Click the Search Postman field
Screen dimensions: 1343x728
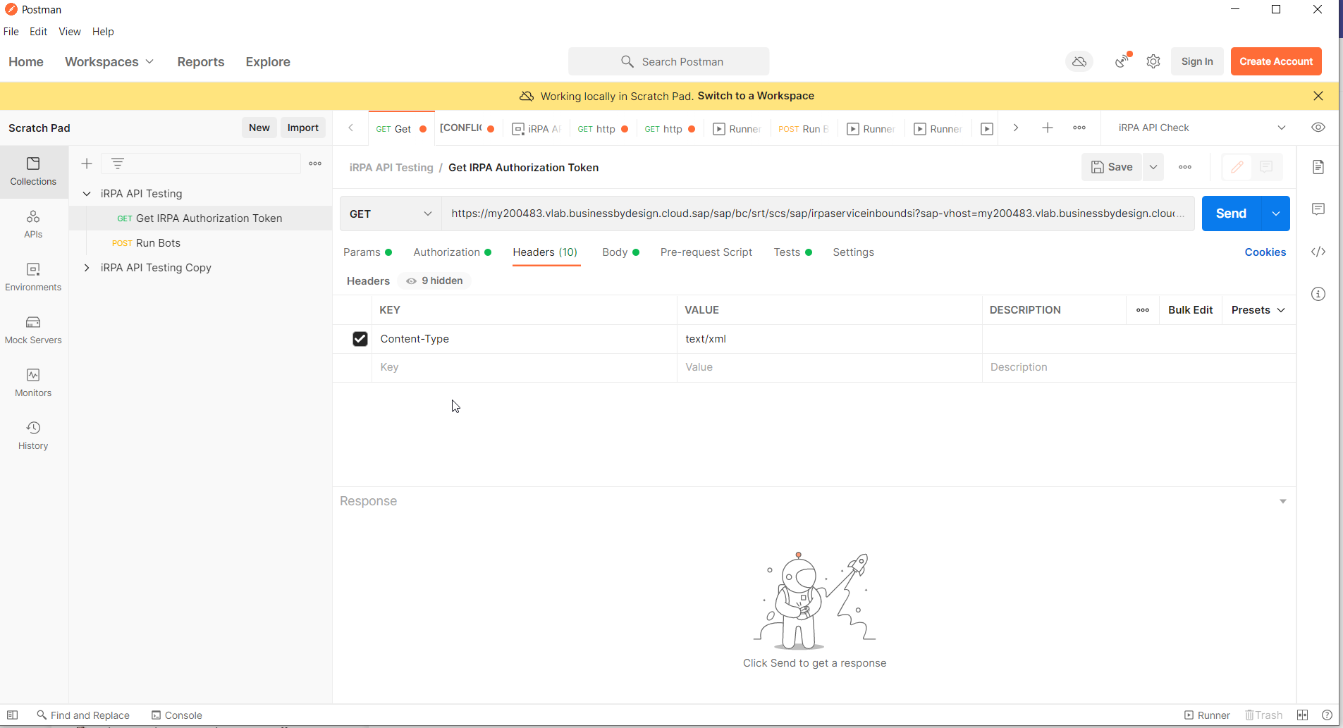668,62
